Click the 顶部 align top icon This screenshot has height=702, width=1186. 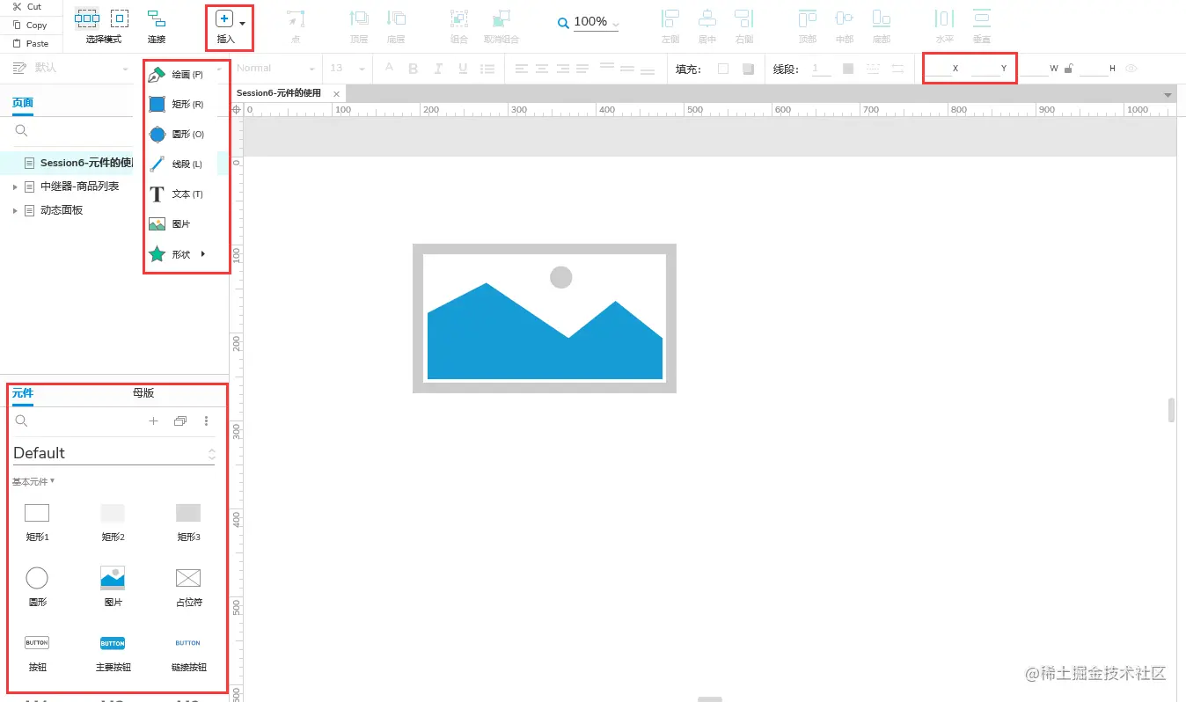(x=808, y=18)
